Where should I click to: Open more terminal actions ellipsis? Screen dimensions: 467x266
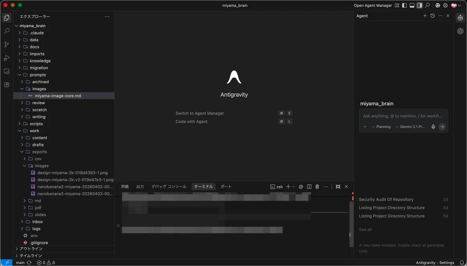tap(326, 187)
